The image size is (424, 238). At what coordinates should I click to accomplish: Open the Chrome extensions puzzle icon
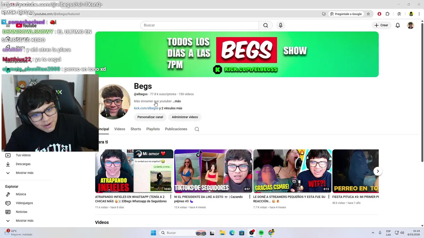388,14
